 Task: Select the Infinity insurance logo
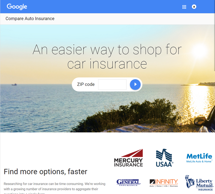(164, 183)
